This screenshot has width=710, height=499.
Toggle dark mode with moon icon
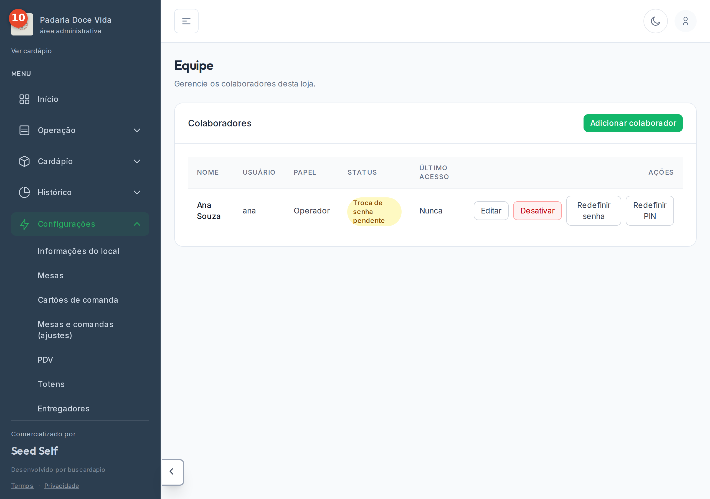tap(655, 21)
